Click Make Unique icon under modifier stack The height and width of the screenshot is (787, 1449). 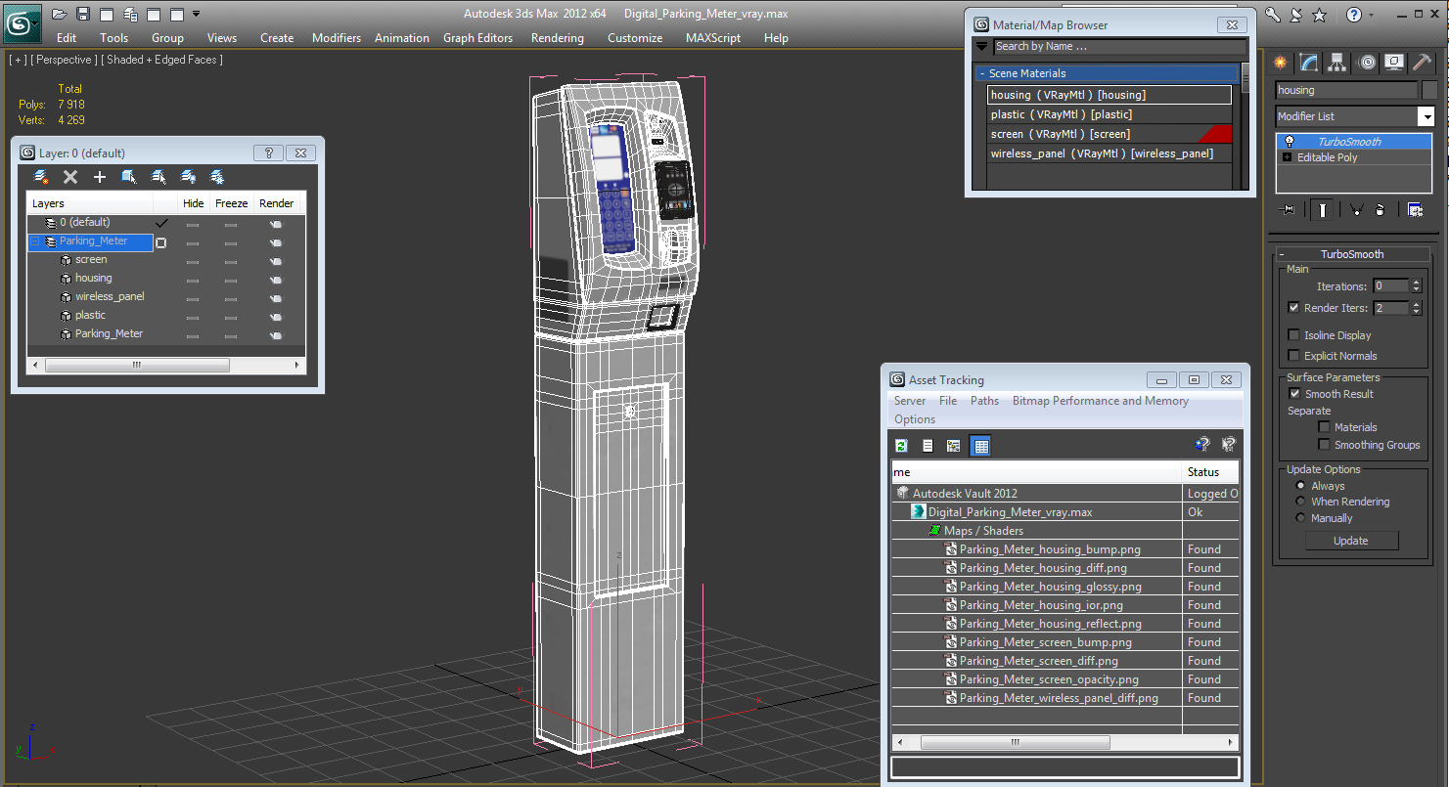click(x=1356, y=209)
